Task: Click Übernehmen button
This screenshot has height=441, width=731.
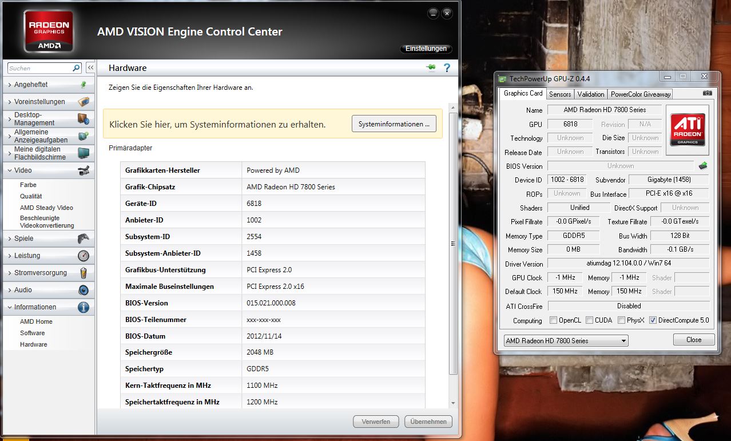Action: (x=428, y=422)
